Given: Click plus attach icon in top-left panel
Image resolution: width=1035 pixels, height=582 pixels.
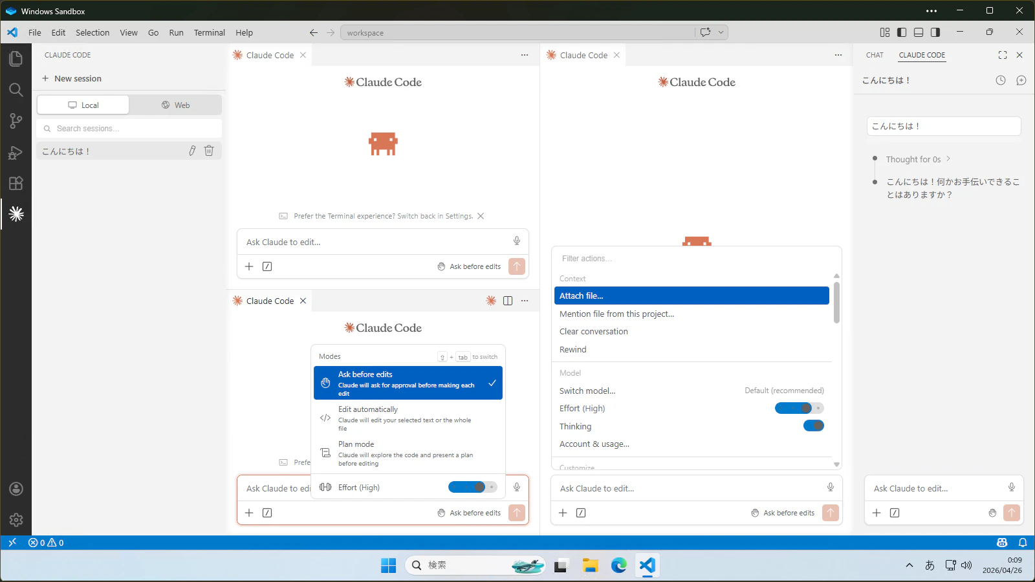Looking at the screenshot, I should [249, 266].
